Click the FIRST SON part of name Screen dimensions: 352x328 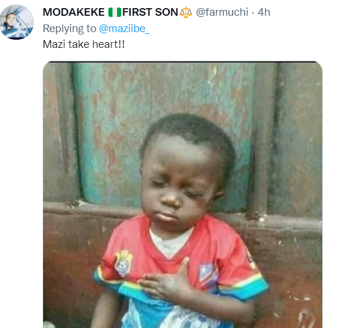150,12
